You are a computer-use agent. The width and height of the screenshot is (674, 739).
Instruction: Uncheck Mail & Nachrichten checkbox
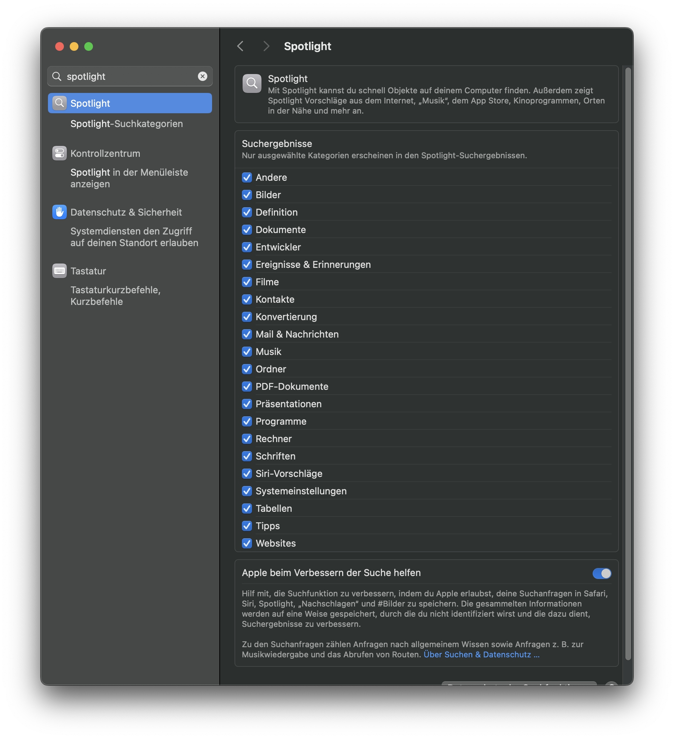(x=247, y=334)
